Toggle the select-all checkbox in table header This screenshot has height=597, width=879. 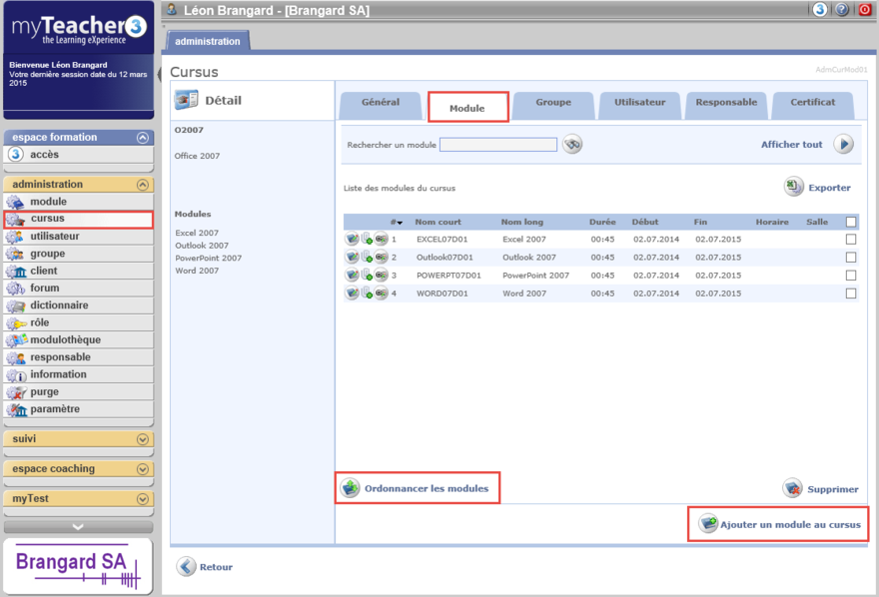pos(851,222)
